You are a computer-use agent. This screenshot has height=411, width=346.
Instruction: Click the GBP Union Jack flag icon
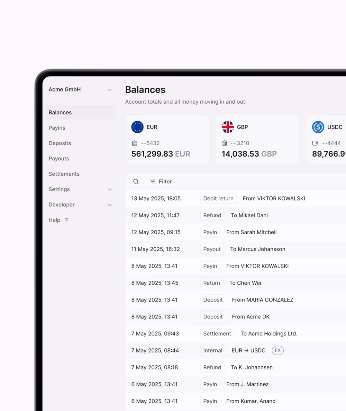click(x=228, y=127)
